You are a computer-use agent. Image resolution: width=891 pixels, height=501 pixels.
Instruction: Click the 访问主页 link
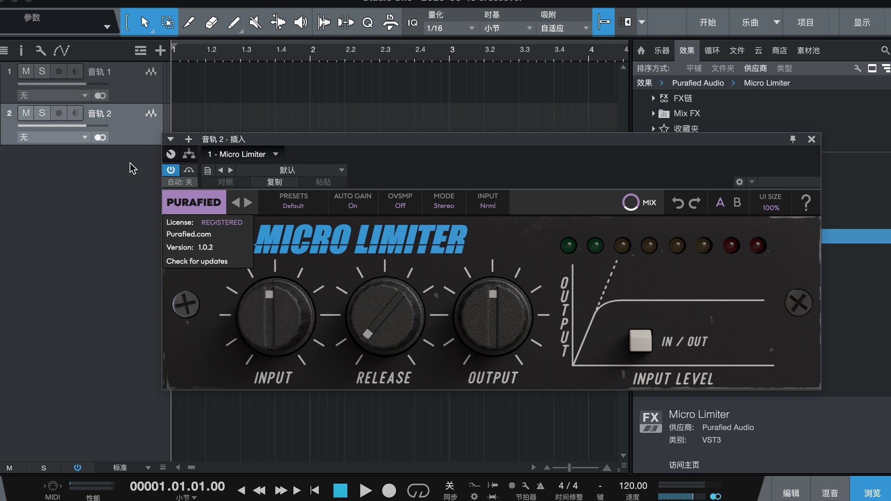click(x=684, y=465)
